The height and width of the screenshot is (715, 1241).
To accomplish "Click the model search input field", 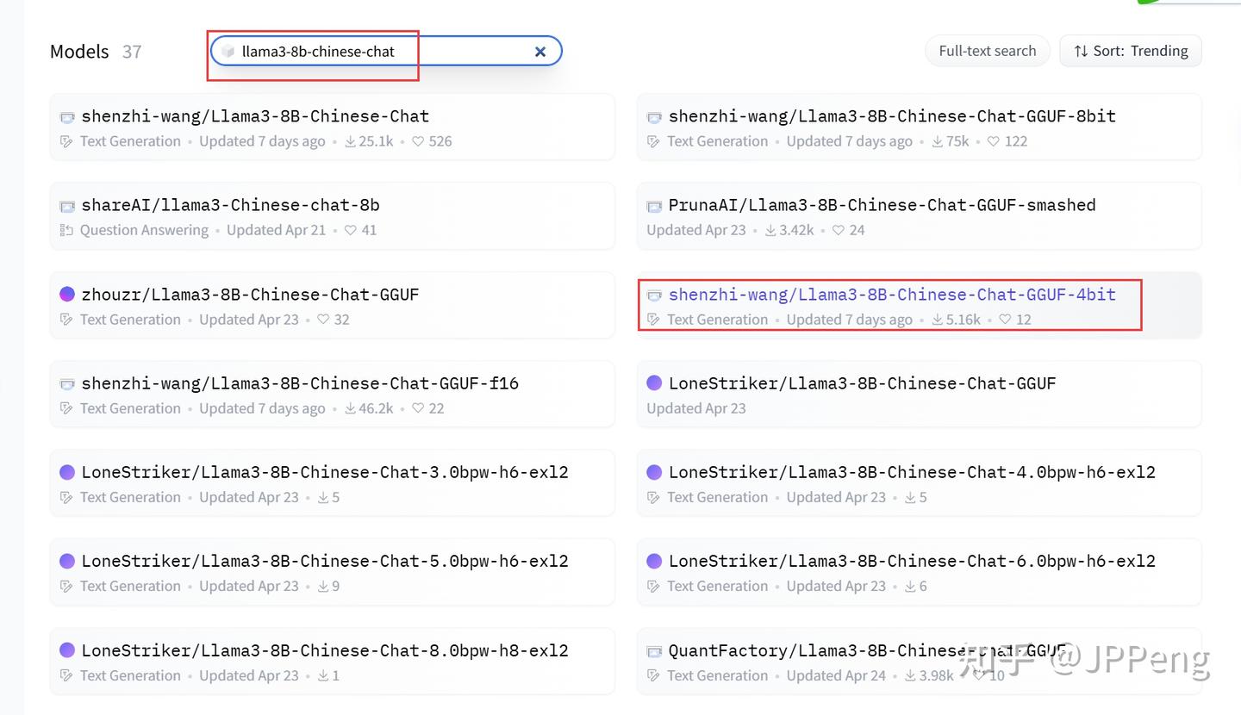I will [x=386, y=51].
